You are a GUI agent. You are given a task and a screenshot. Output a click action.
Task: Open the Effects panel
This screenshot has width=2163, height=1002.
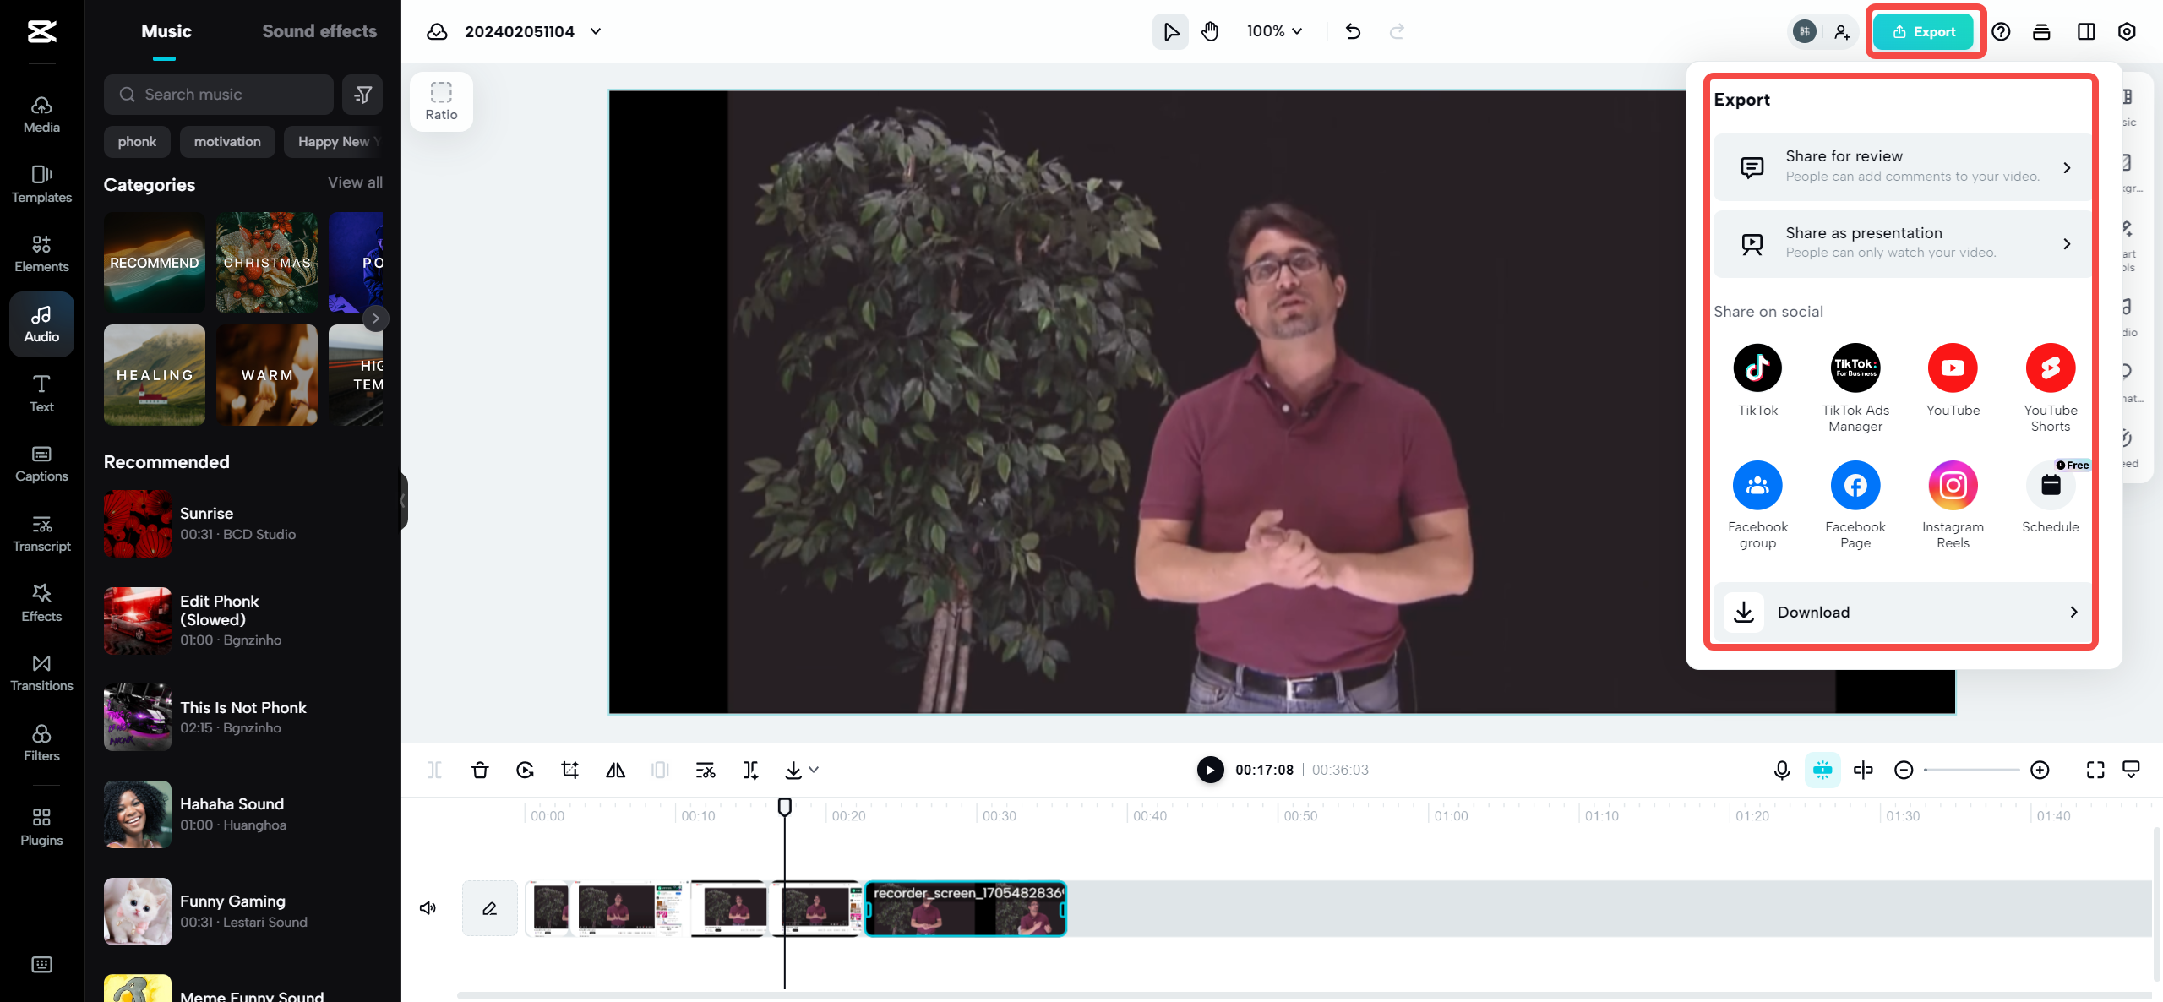coord(41,602)
